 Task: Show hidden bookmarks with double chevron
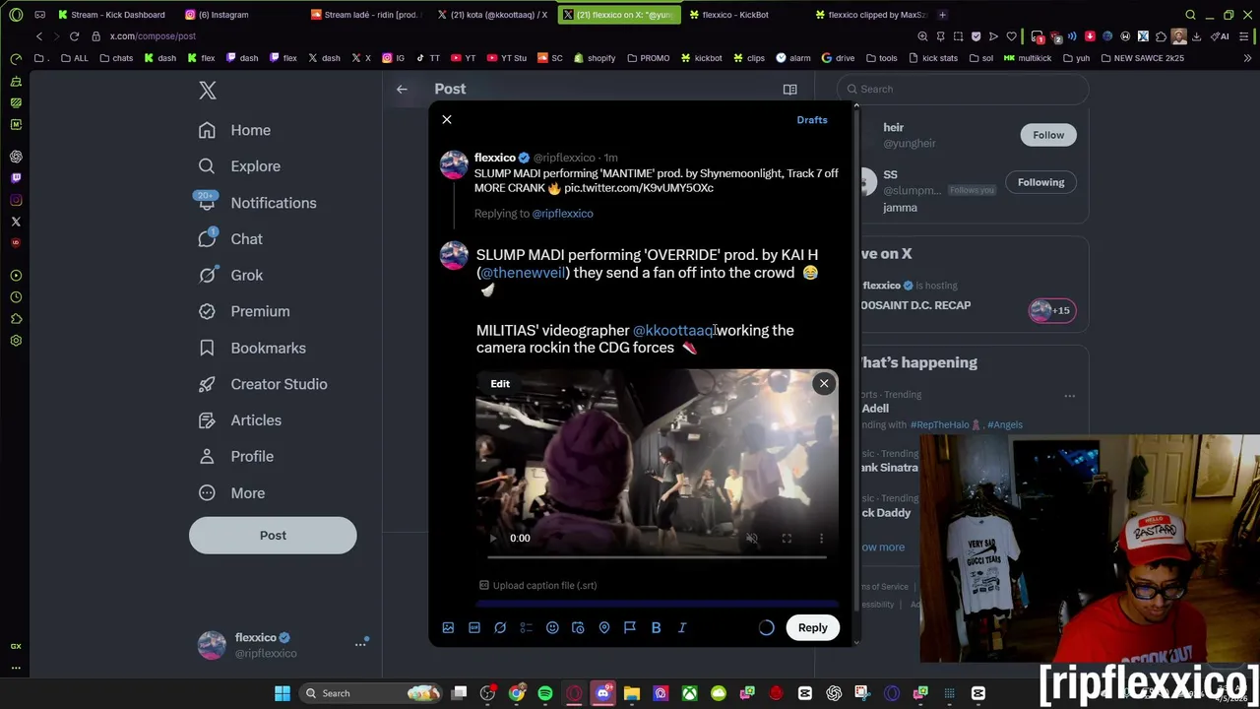click(x=1249, y=58)
